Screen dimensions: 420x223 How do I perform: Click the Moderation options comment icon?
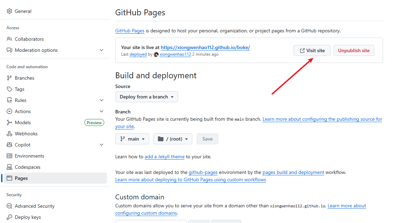click(x=9, y=50)
